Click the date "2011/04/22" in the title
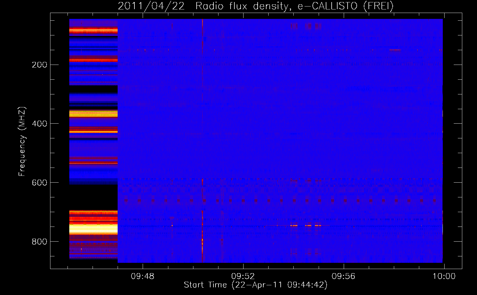 [x=151, y=6]
